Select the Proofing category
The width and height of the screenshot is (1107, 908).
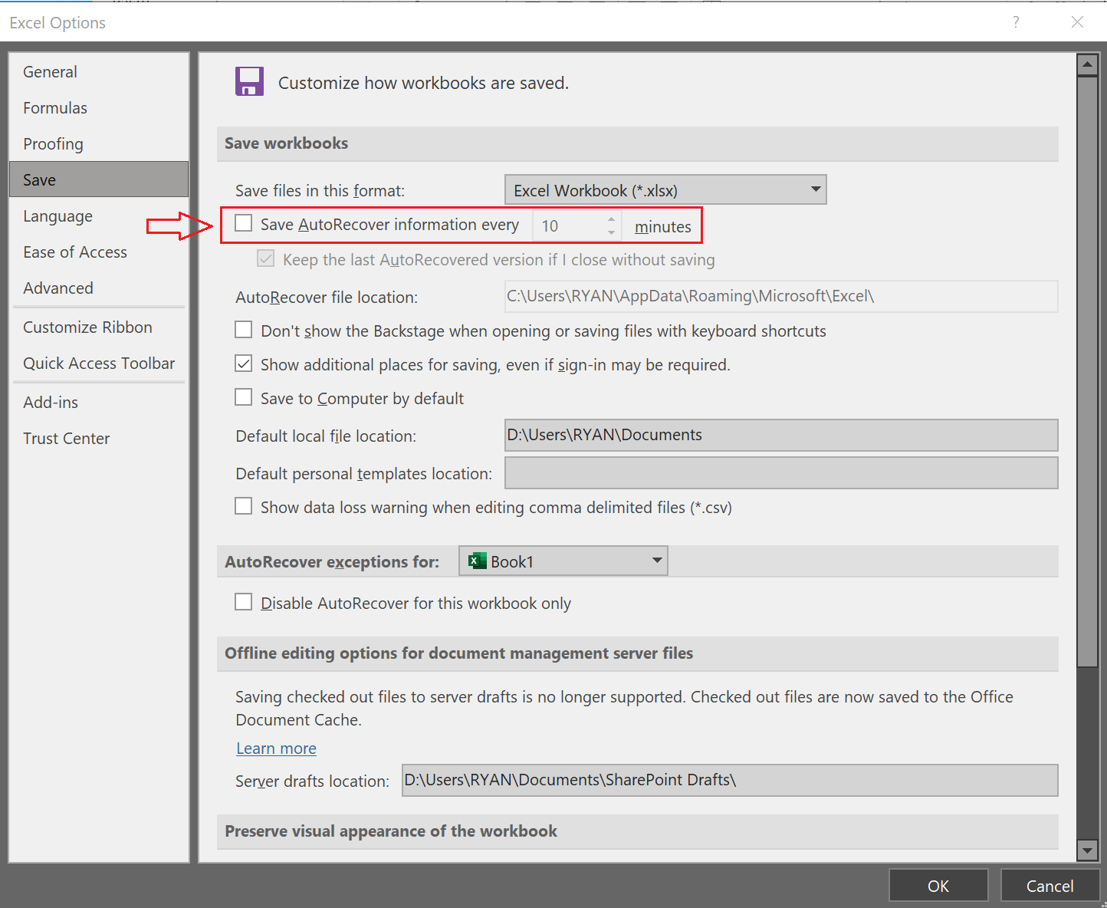[99, 143]
